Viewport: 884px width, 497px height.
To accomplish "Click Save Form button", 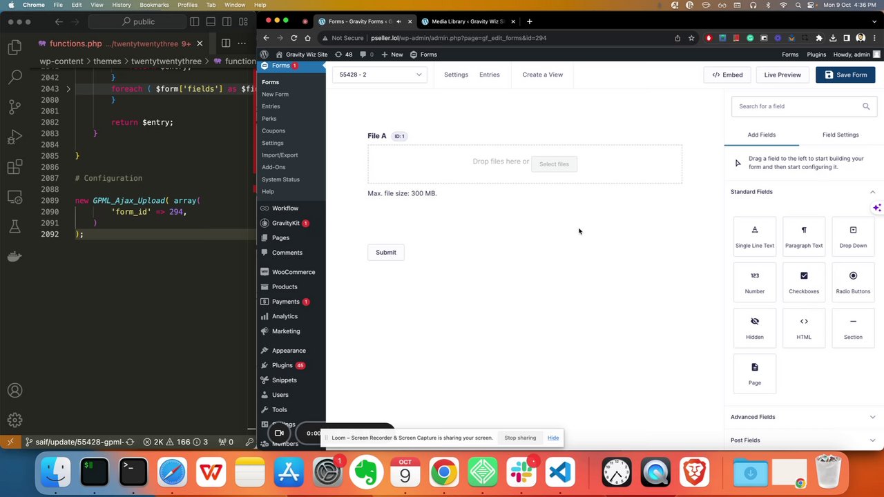I will tap(845, 75).
